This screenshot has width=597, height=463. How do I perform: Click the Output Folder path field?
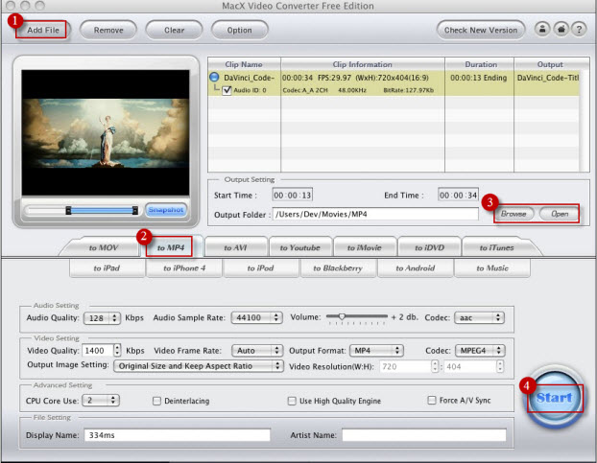click(x=375, y=214)
